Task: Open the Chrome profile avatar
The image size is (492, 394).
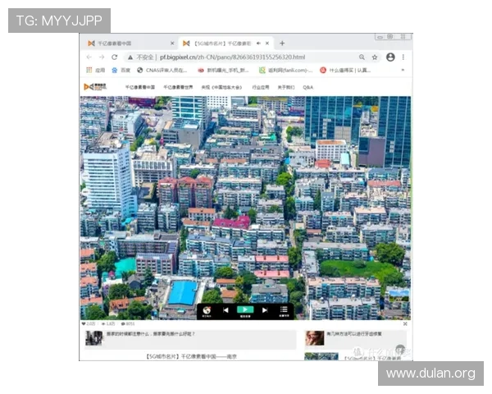Action: click(x=390, y=57)
